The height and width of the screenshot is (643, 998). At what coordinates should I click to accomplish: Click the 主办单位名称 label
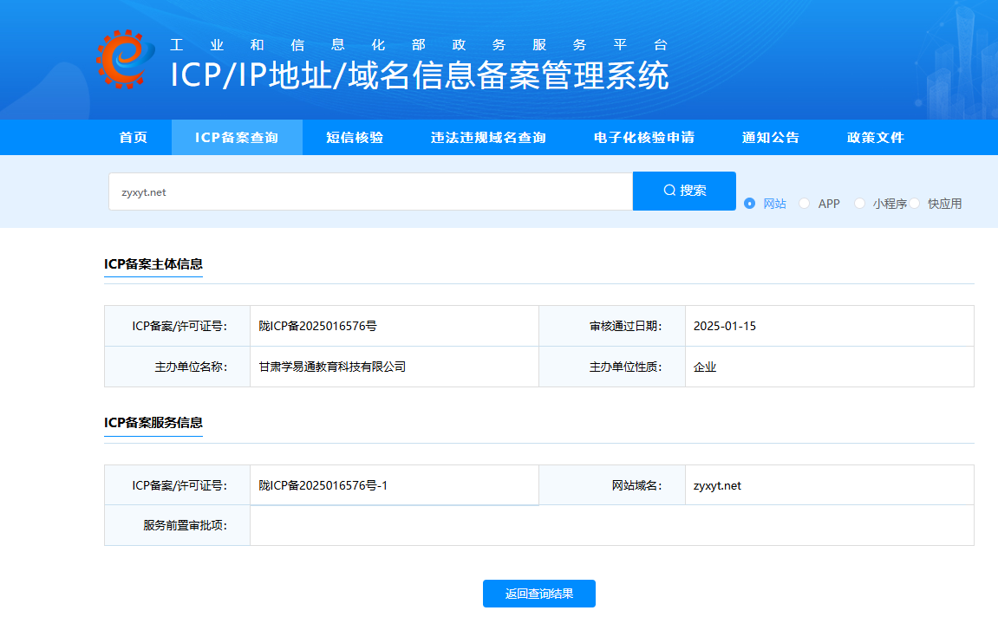(x=191, y=367)
